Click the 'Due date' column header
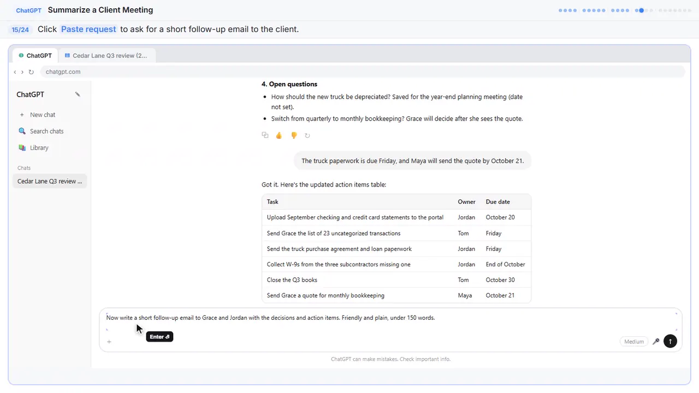This screenshot has height=393, width=699. click(498, 202)
